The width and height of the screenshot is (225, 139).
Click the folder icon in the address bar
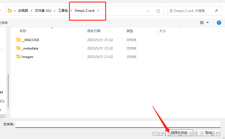click(10, 10)
